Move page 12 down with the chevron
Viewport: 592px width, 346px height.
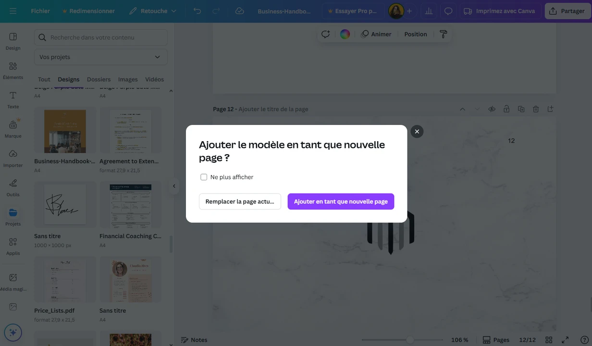[x=477, y=109]
